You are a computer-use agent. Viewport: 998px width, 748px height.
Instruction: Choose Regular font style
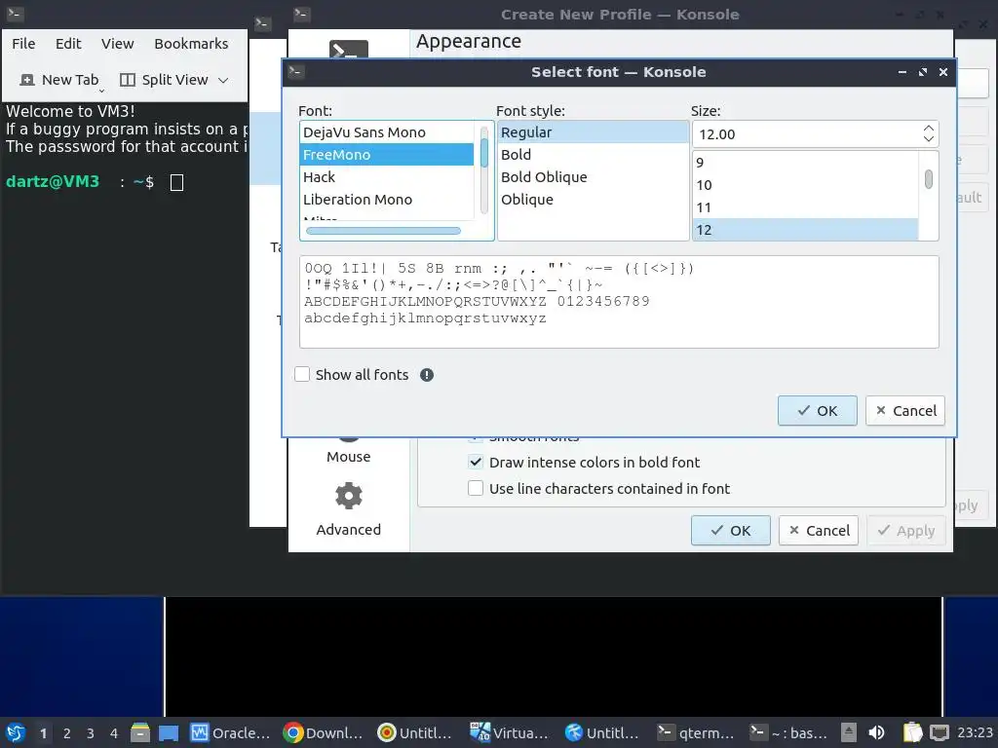tap(594, 132)
